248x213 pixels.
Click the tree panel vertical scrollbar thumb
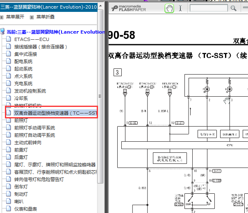click(x=100, y=96)
